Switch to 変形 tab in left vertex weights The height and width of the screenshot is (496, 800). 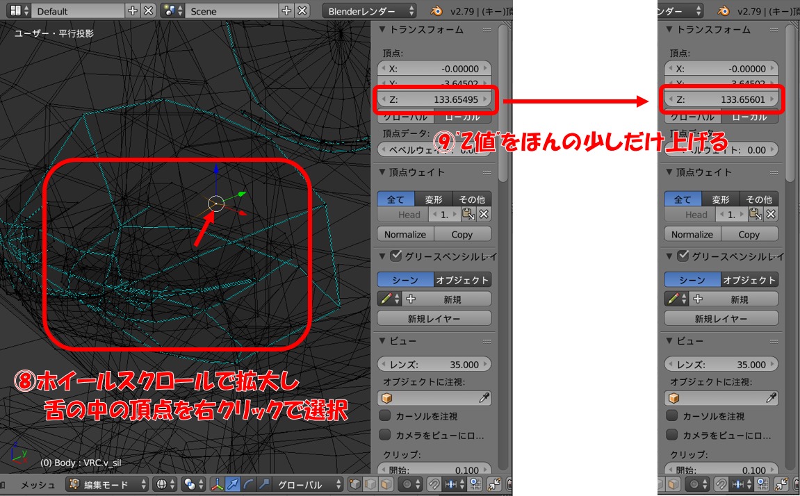click(x=434, y=199)
